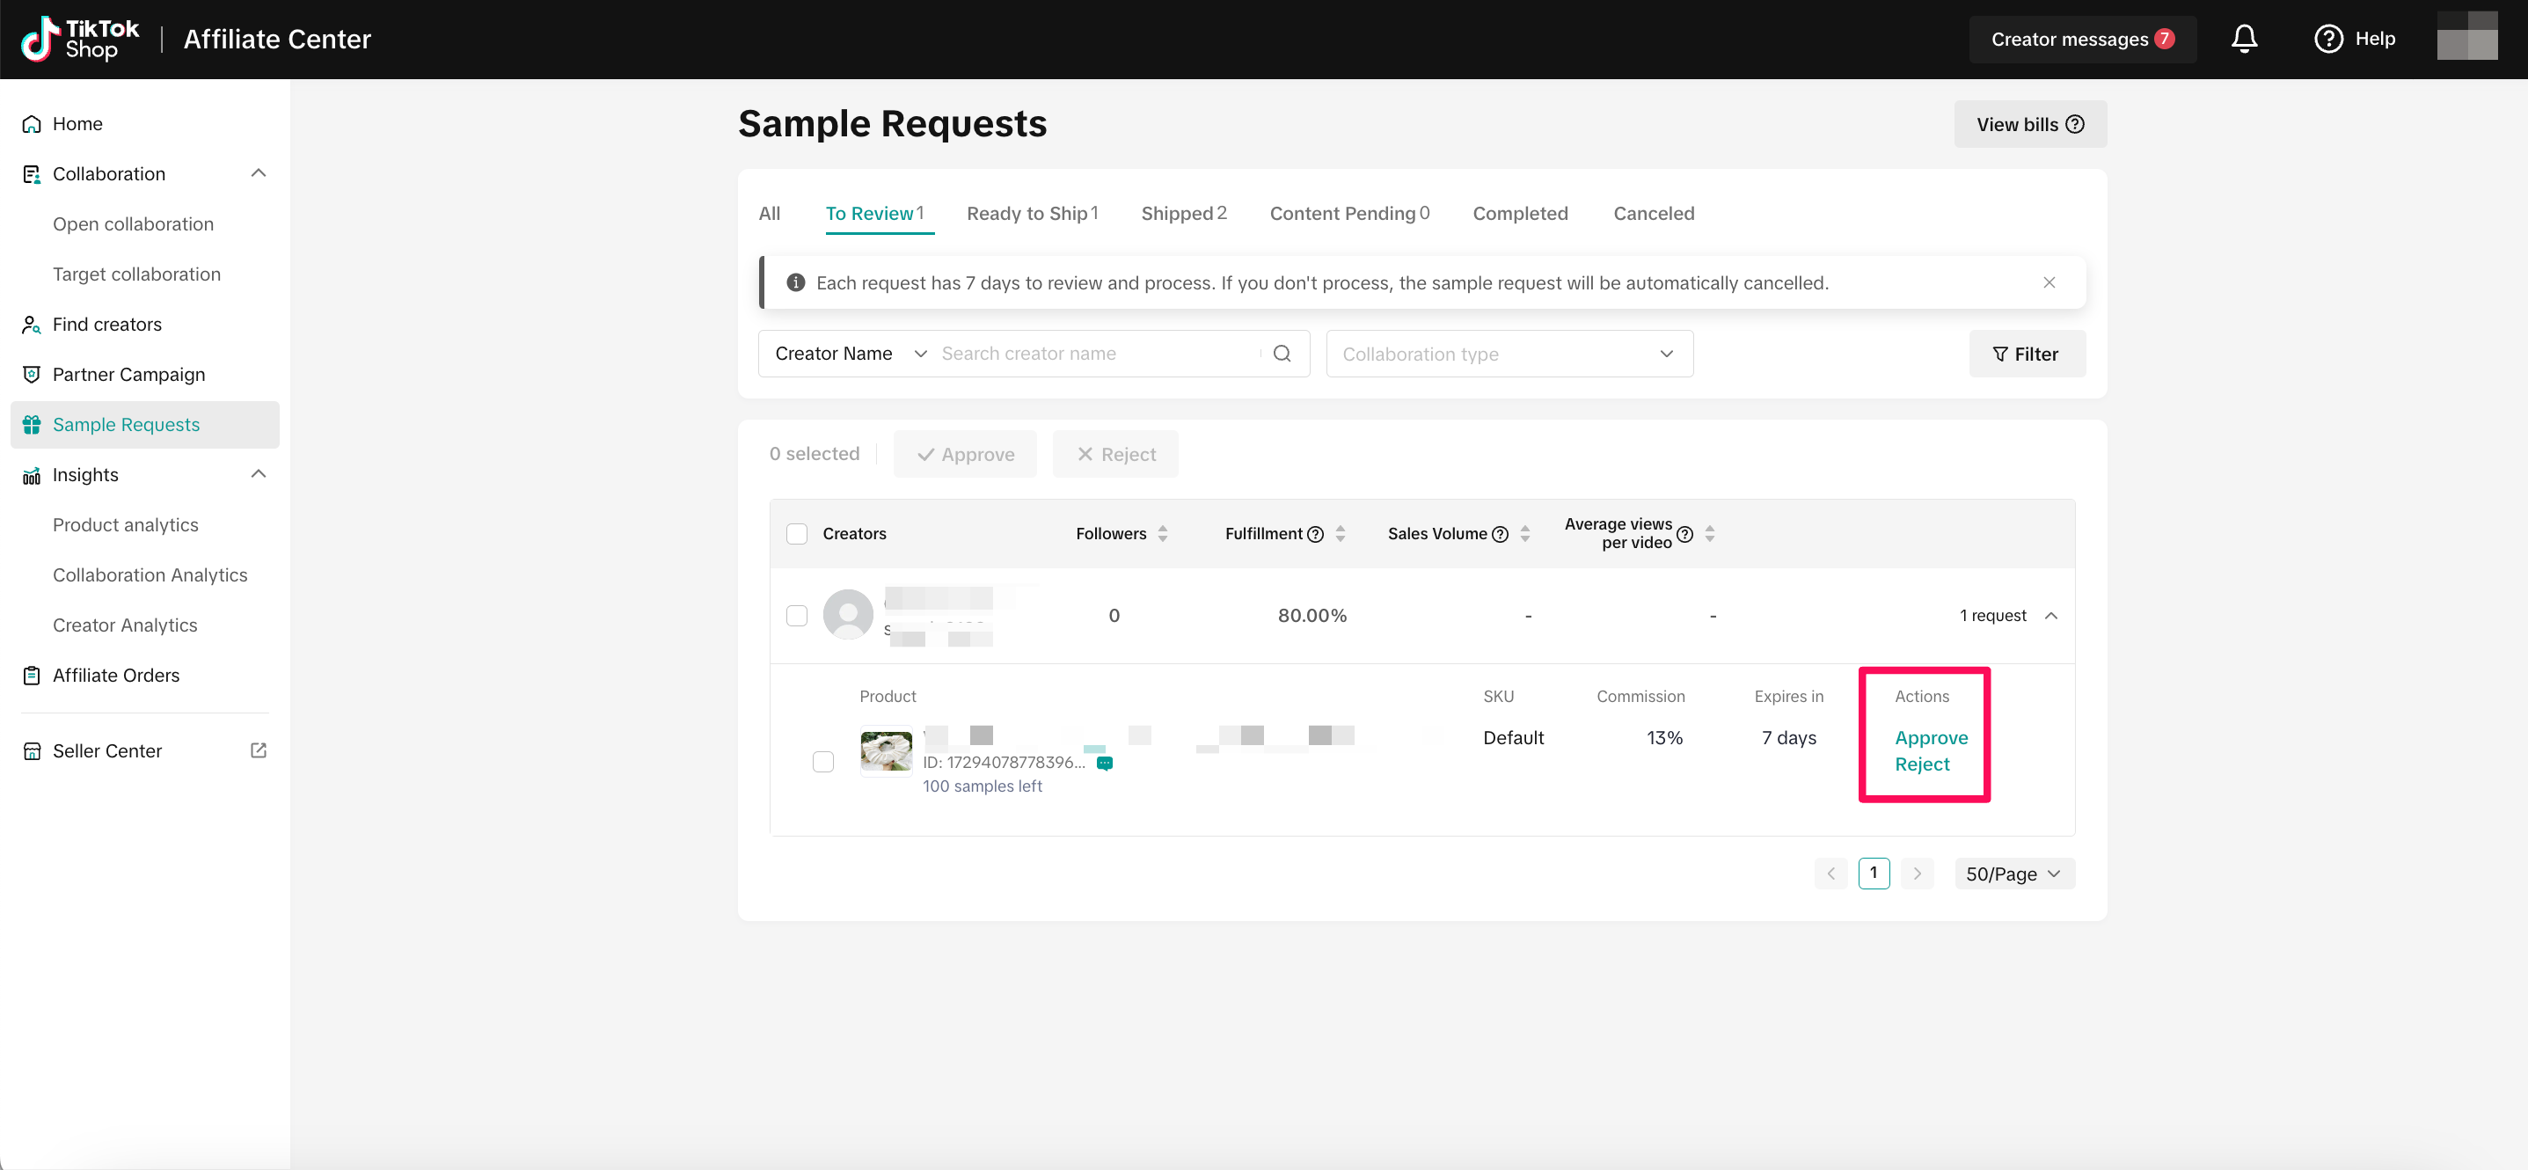Image resolution: width=2528 pixels, height=1170 pixels.
Task: Click Sales Volume info question mark icon
Action: click(x=1500, y=534)
